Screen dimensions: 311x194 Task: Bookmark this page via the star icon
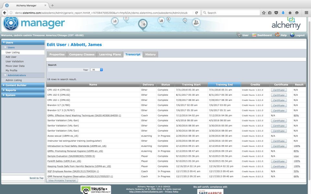pos(263,13)
